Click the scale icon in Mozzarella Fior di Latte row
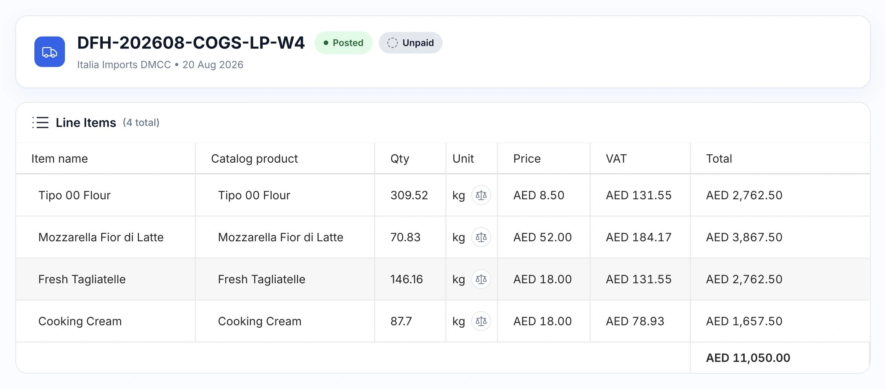The height and width of the screenshot is (389, 886). click(x=481, y=237)
